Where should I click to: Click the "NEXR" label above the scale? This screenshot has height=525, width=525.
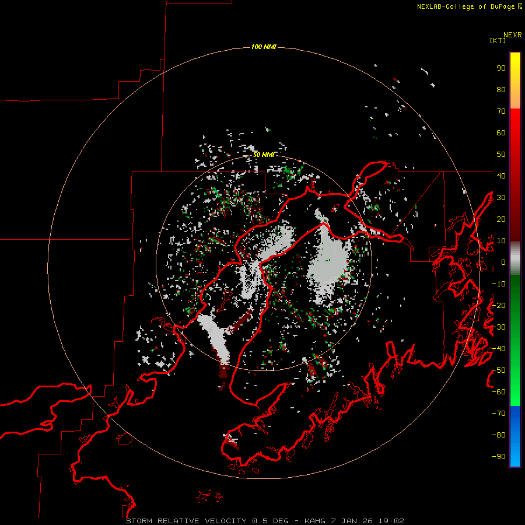click(x=513, y=35)
